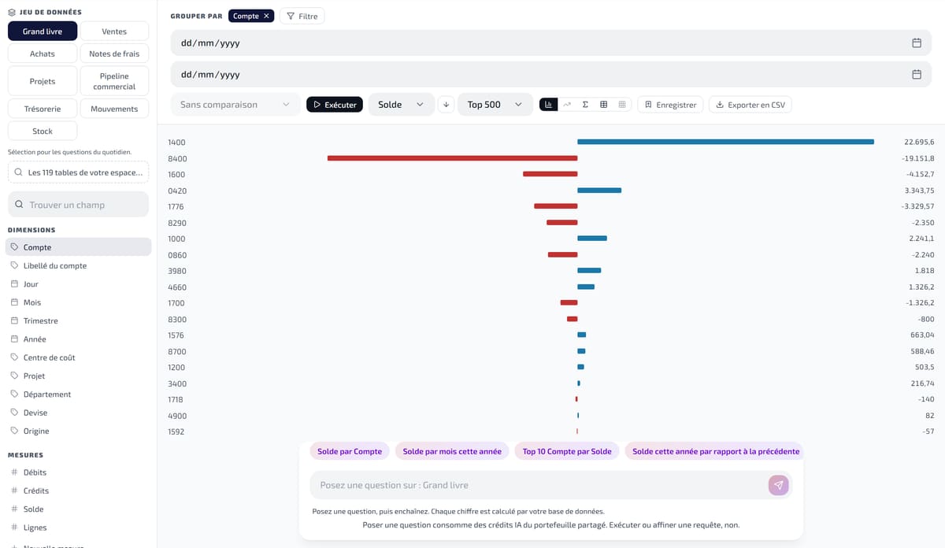Run the query with Exécuter
945x548 pixels.
335,105
